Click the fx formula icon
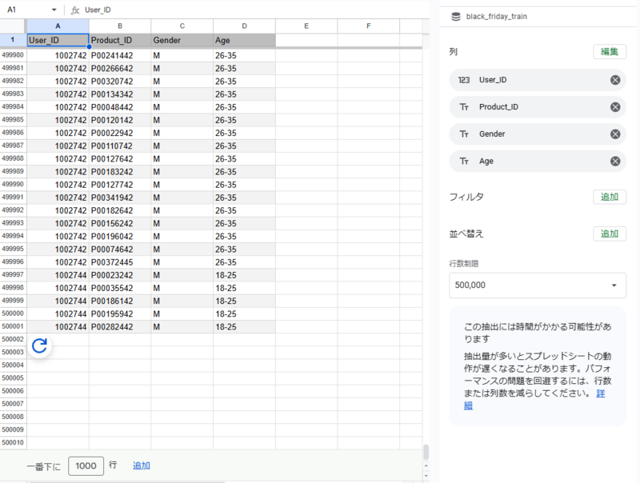The image size is (640, 483). coord(75,10)
